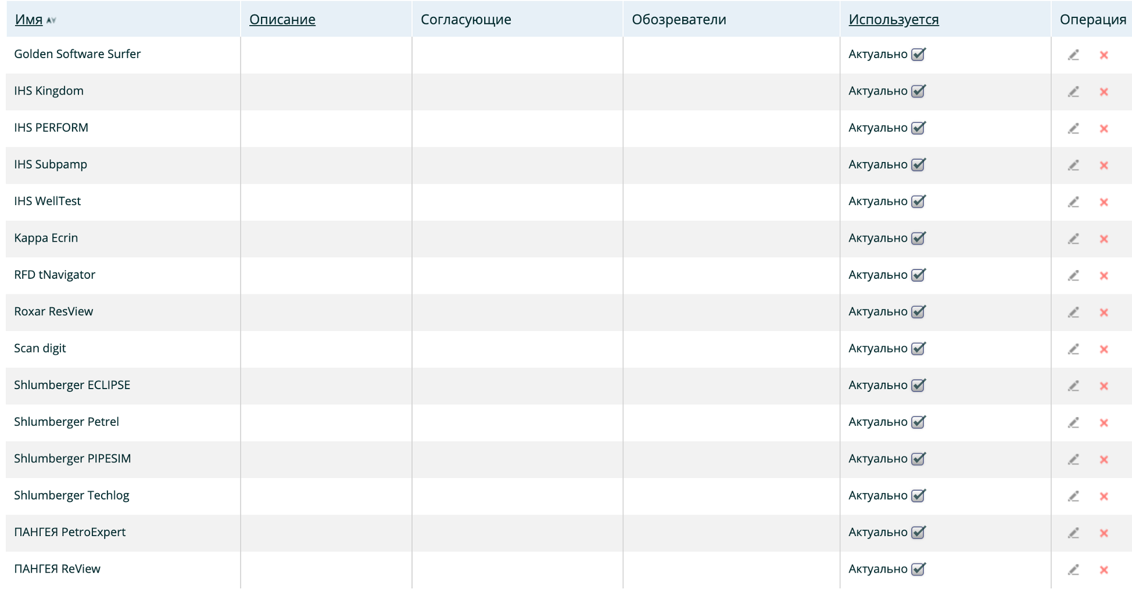Select the Shlumberger PIPESIM name cell
The height and width of the screenshot is (600, 1132).
tap(123, 459)
